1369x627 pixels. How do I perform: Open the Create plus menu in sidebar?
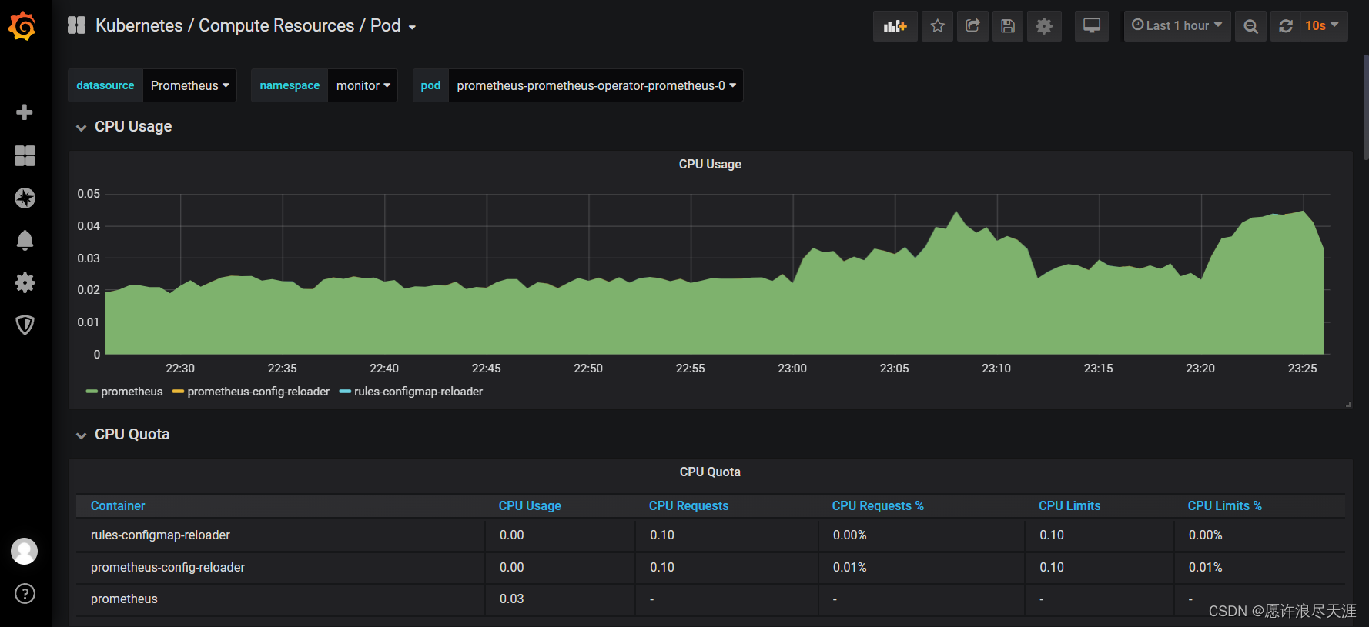(25, 112)
